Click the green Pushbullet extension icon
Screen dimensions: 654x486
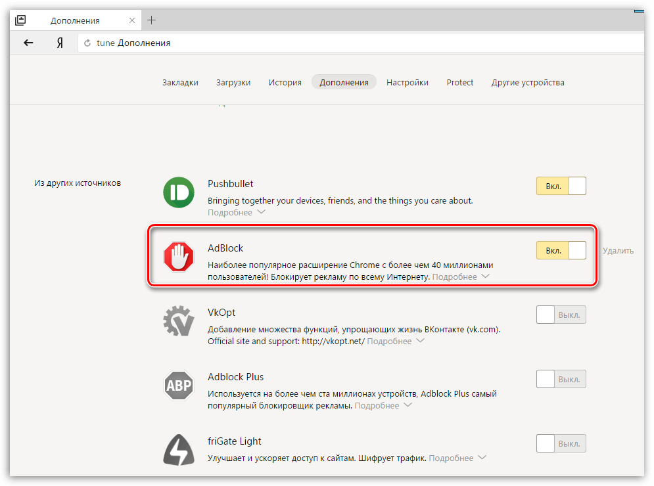click(x=179, y=193)
